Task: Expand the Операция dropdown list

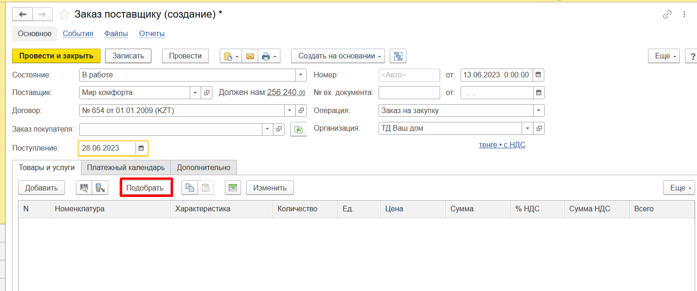Action: point(539,111)
